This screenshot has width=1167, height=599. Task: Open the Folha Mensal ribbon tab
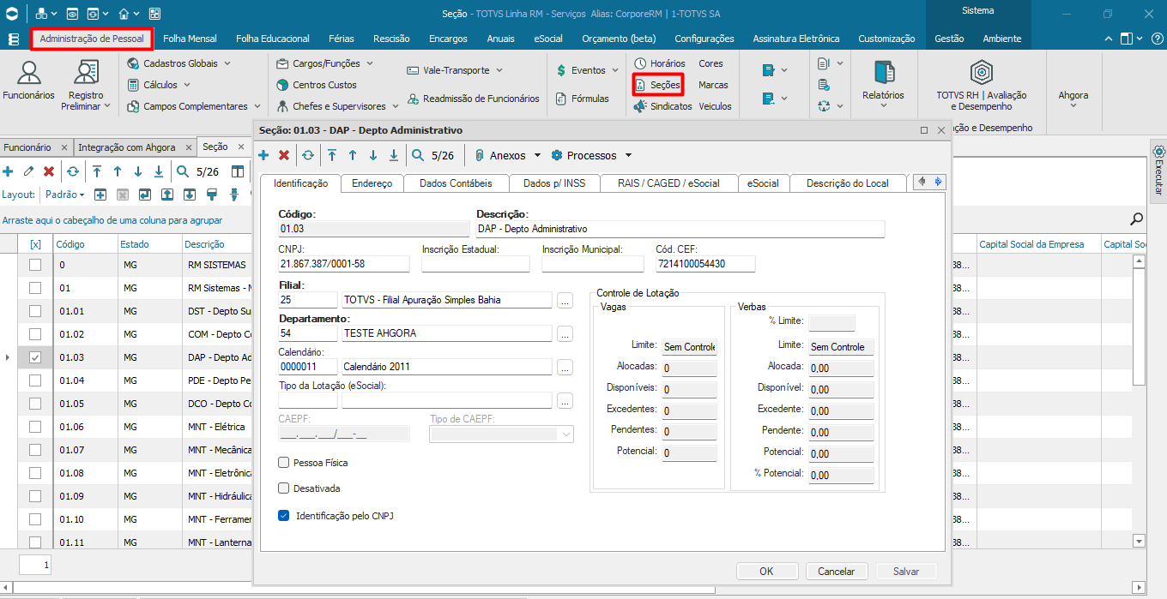190,39
